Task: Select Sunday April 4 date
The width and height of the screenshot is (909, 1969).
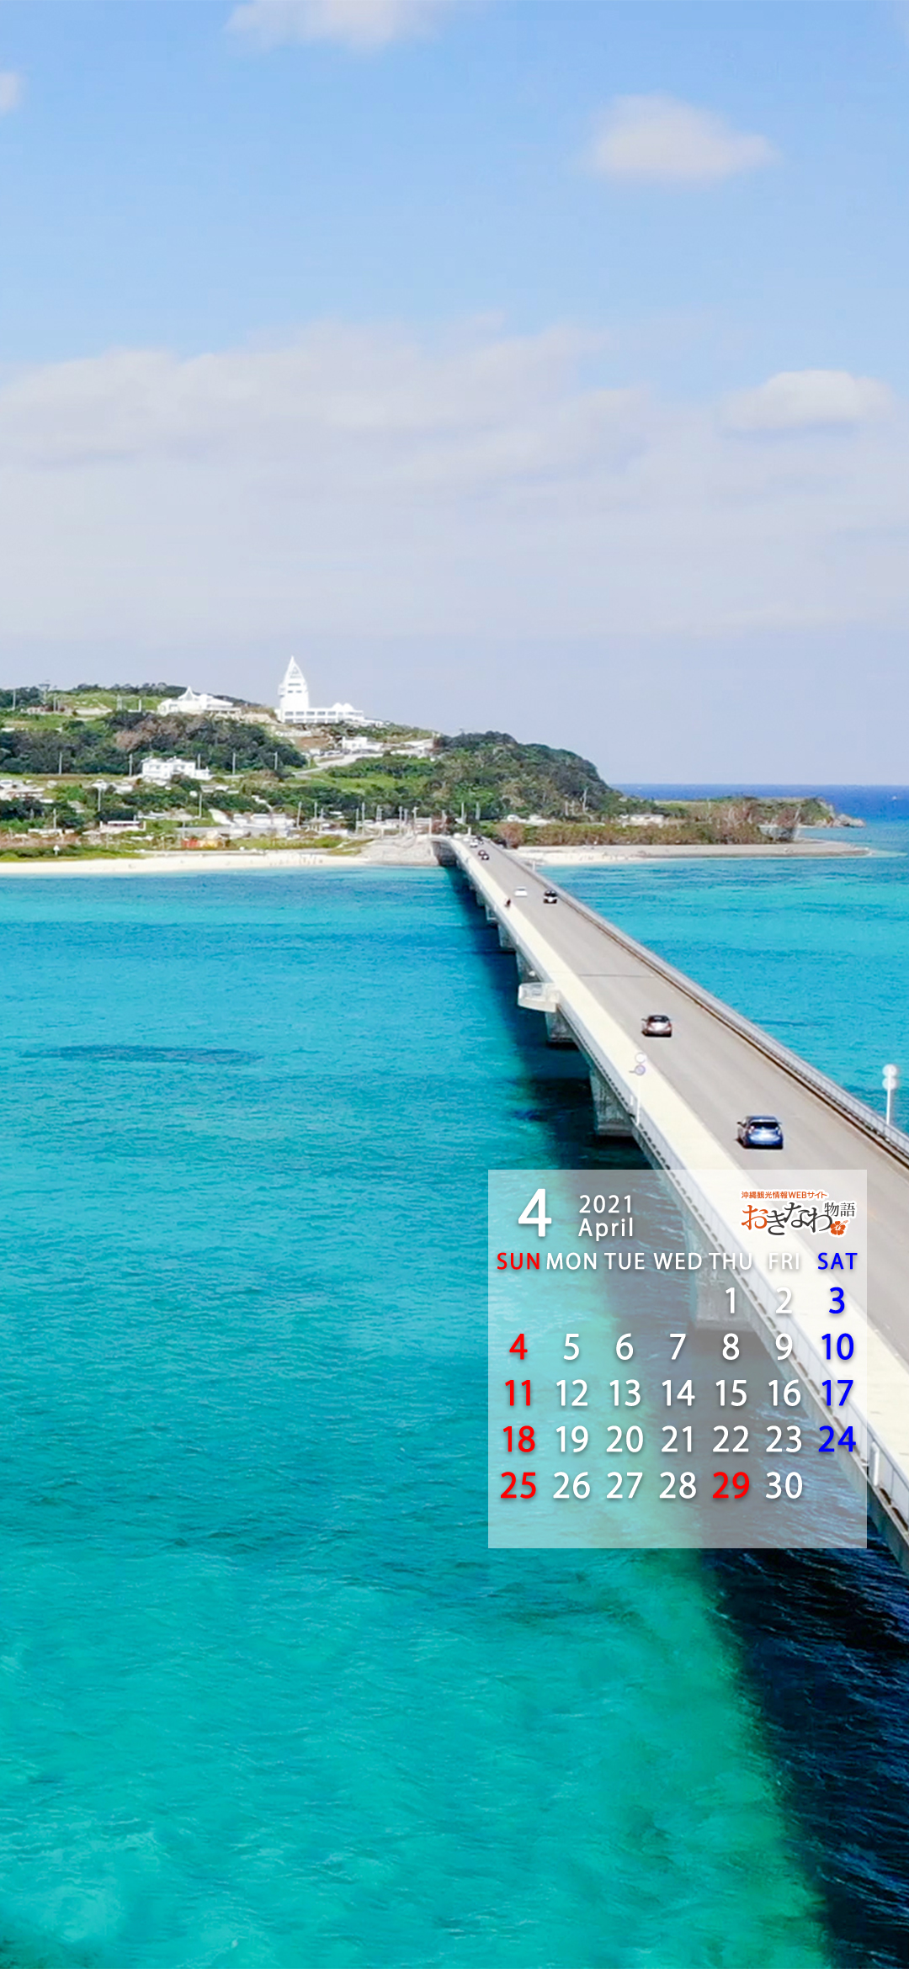Action: (x=518, y=1347)
